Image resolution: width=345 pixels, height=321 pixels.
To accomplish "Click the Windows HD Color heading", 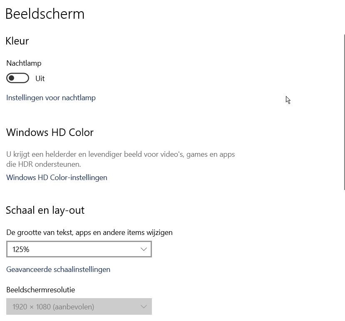I will pyautogui.click(x=50, y=132).
